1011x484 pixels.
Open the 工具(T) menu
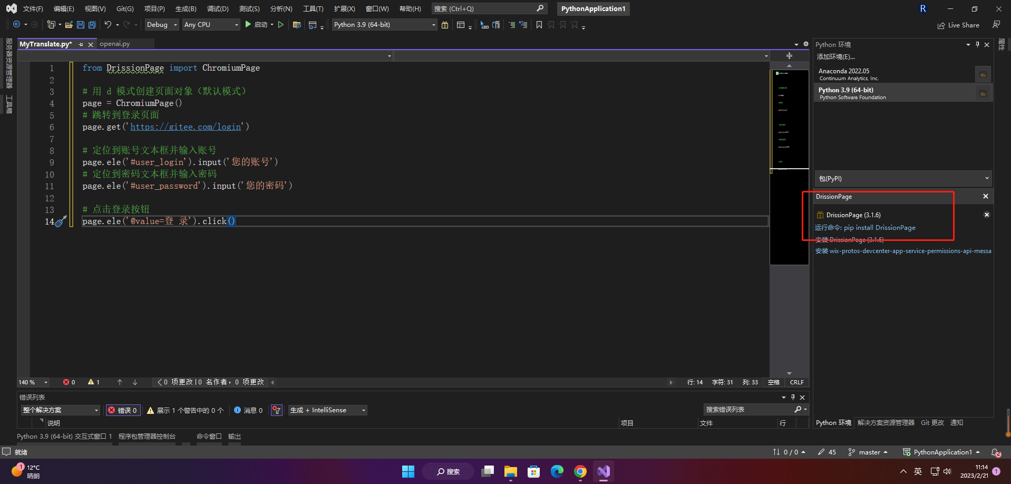click(313, 9)
